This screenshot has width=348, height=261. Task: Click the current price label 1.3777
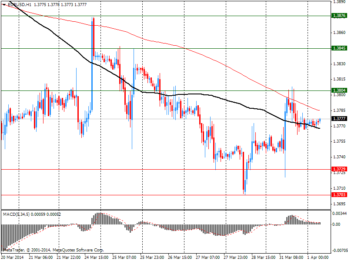[x=339, y=119]
